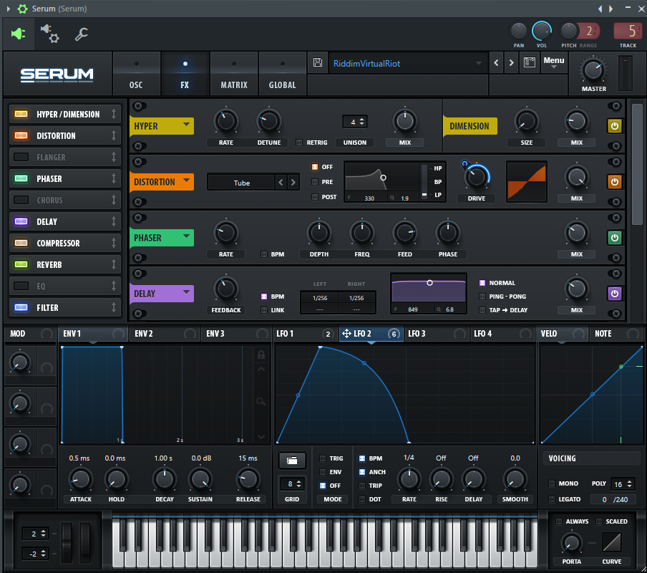
Task: Click the Serum logo
Action: click(x=57, y=74)
